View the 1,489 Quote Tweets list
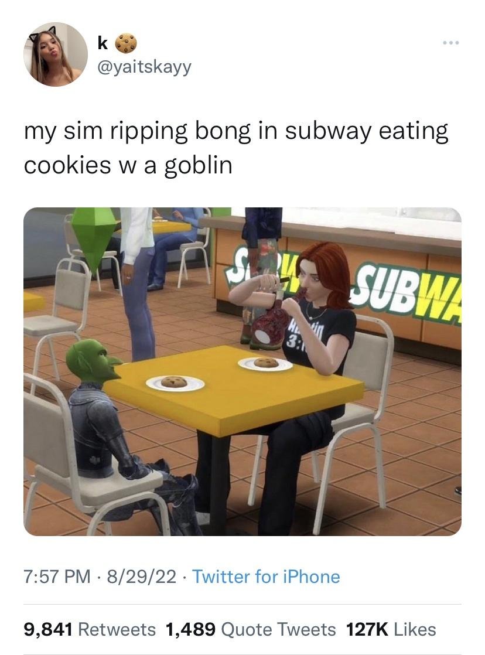The width and height of the screenshot is (485, 655). (x=251, y=630)
